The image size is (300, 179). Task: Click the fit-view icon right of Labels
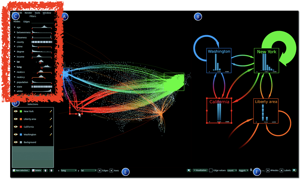tap(294, 170)
